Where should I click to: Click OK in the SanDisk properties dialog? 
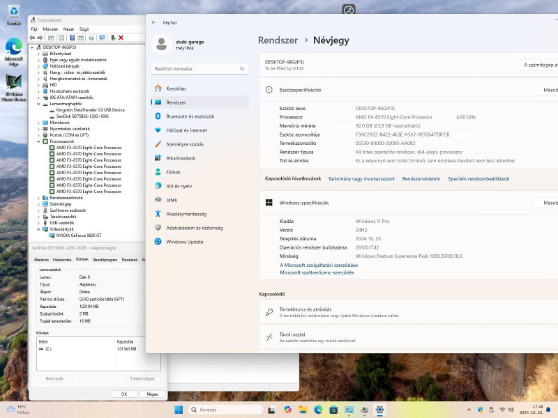coord(124,394)
